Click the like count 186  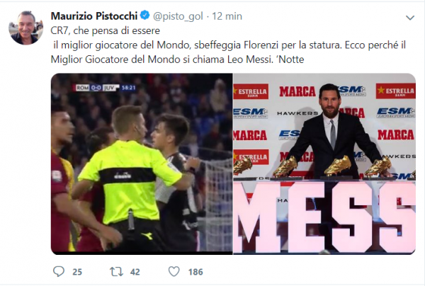[x=195, y=272]
